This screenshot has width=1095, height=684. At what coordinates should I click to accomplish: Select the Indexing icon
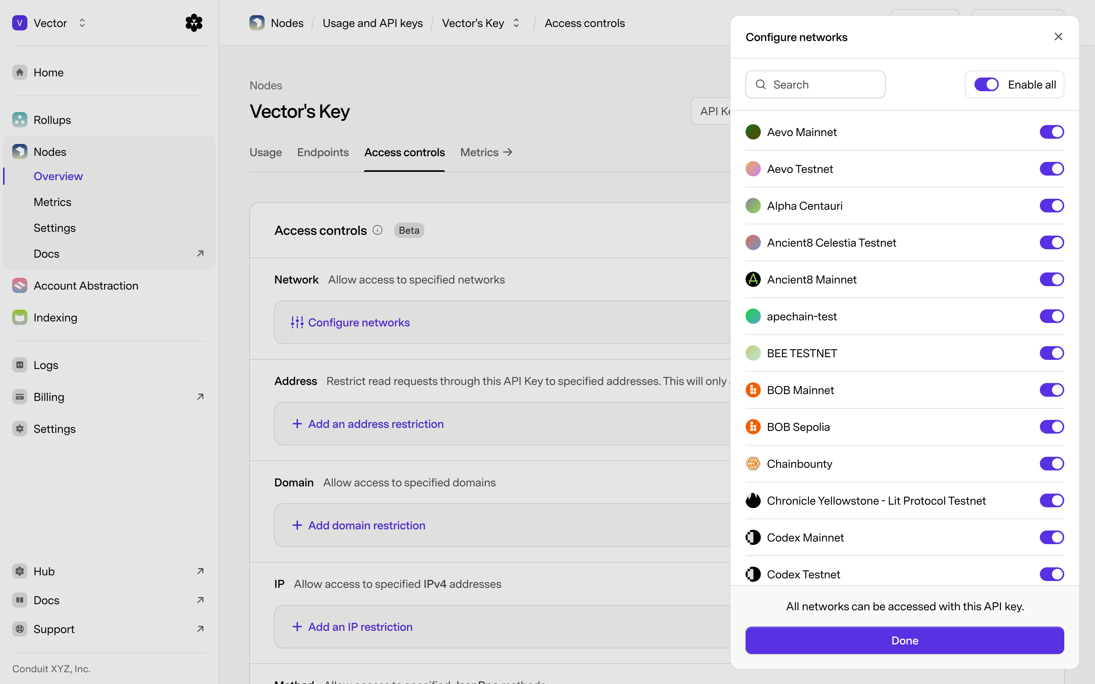19,317
